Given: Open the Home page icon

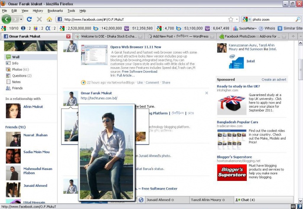Looking at the screenshot, I should coord(49,19).
